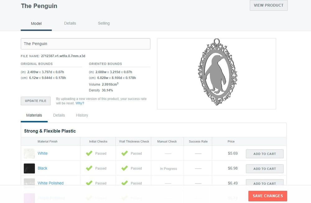Click the Black row Wall Thickness checkmark
Viewport: 311px width, 203px height.
[125, 168]
